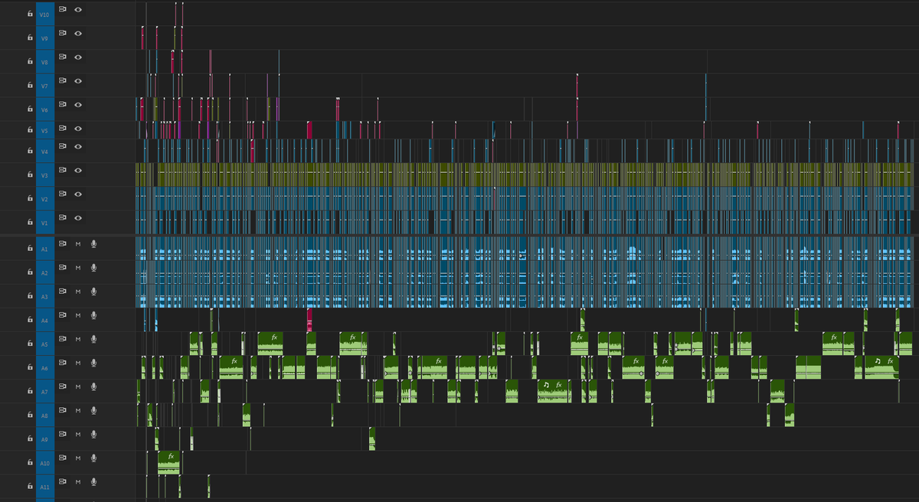
Task: Lock video track V2
Action: click(29, 199)
